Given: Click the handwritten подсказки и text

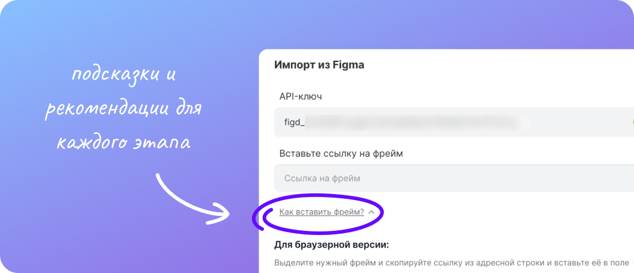Looking at the screenshot, I should coord(124,75).
